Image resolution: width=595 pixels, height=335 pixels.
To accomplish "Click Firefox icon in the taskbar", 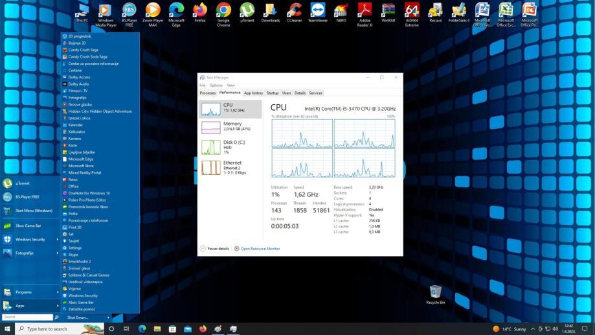I will (203, 329).
